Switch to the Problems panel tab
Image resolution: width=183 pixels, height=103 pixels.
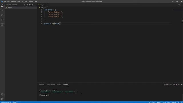(x=42, y=85)
